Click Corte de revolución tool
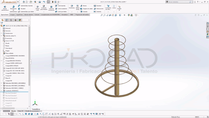The image size is (209, 118). coord(51,8)
